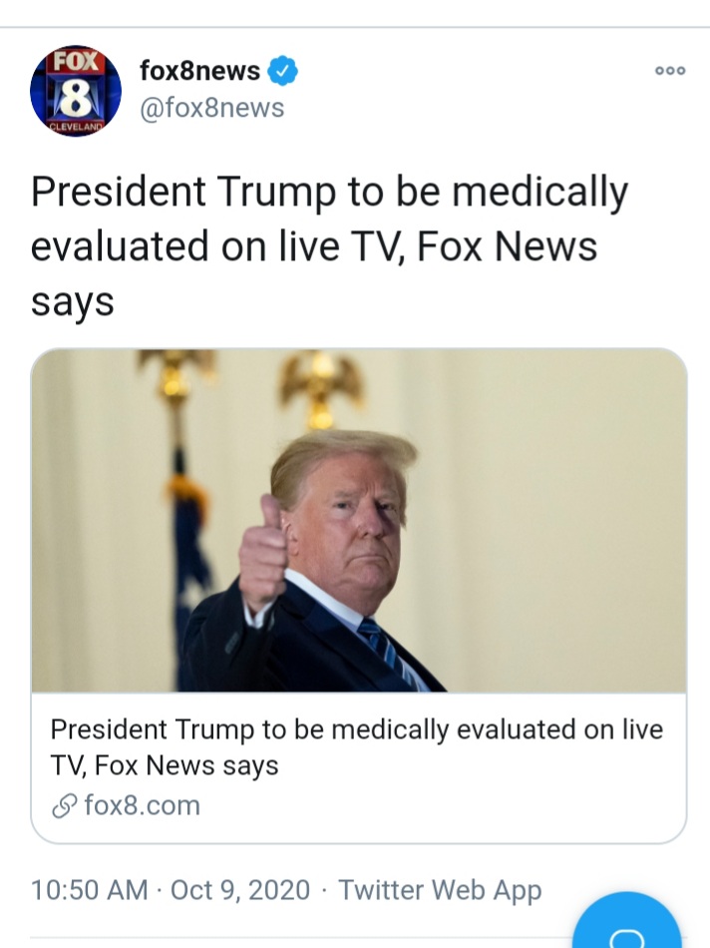This screenshot has width=710, height=948.
Task: Click the blue striped tie in the photo
Action: click(387, 653)
